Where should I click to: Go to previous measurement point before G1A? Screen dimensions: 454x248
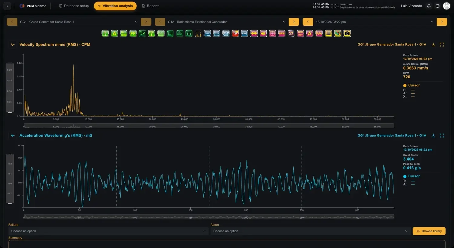coord(160,22)
